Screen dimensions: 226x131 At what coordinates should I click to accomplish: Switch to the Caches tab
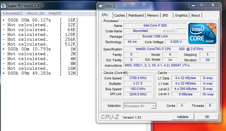tap(119, 15)
